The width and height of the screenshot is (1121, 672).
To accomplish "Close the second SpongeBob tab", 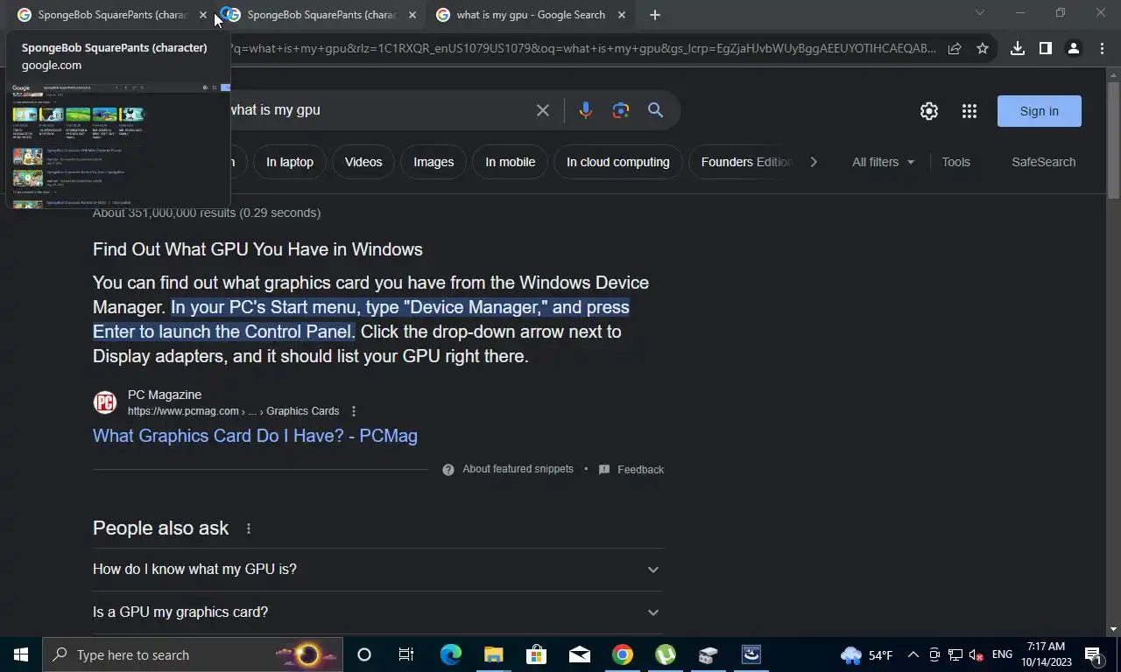I will [x=412, y=15].
